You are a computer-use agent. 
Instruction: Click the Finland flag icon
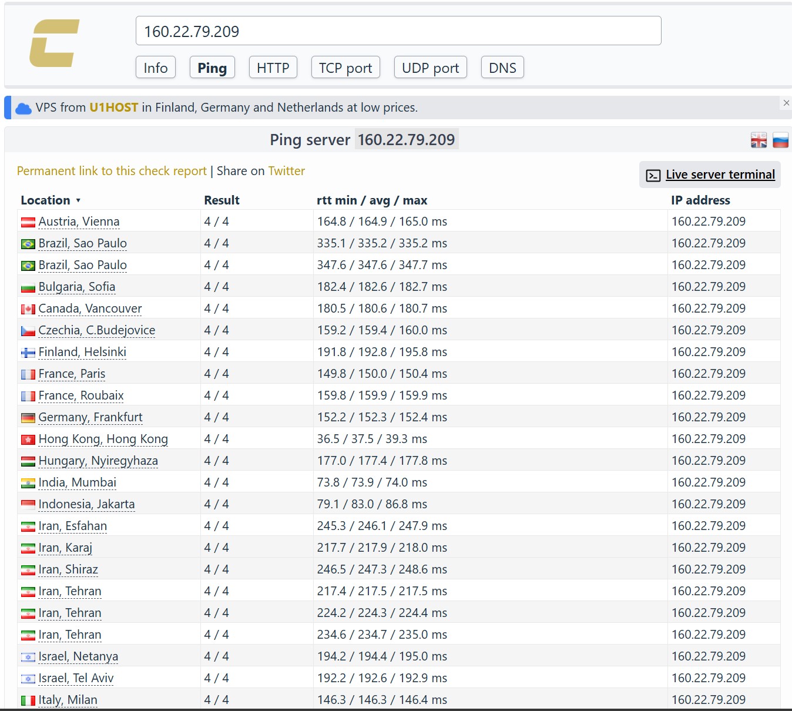pyautogui.click(x=28, y=353)
